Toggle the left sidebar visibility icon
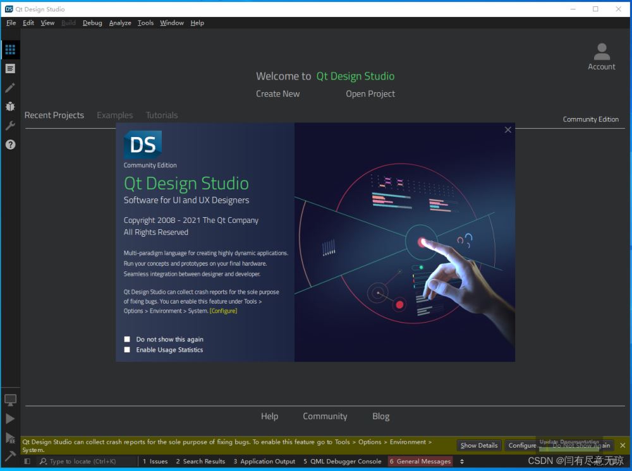 pos(27,462)
